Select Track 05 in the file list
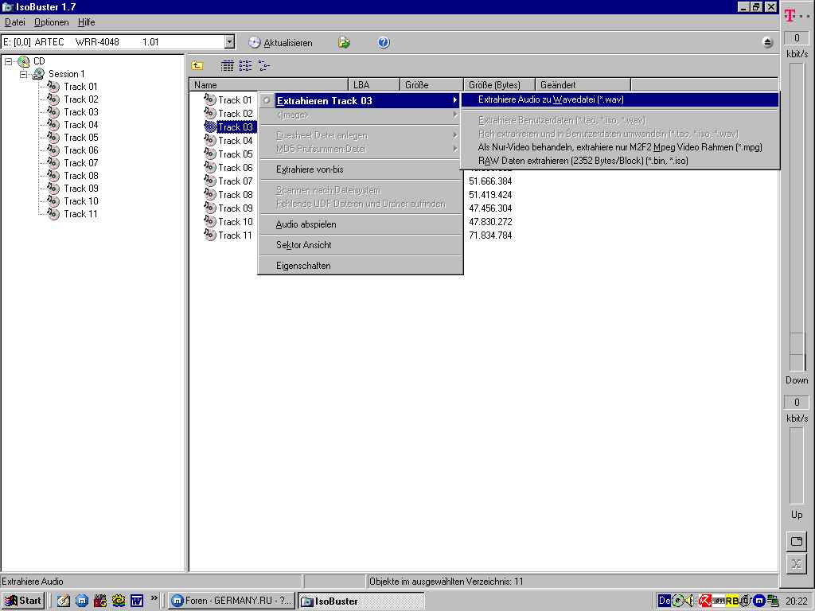Viewport: 815px width, 611px height. 236,154
